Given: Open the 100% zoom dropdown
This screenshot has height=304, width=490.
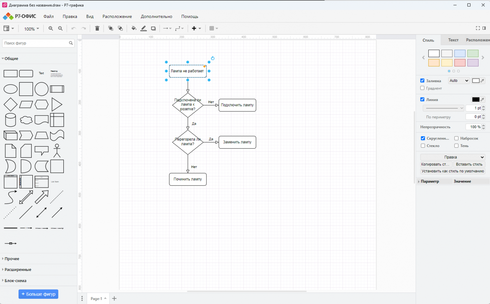Looking at the screenshot, I should click(32, 29).
